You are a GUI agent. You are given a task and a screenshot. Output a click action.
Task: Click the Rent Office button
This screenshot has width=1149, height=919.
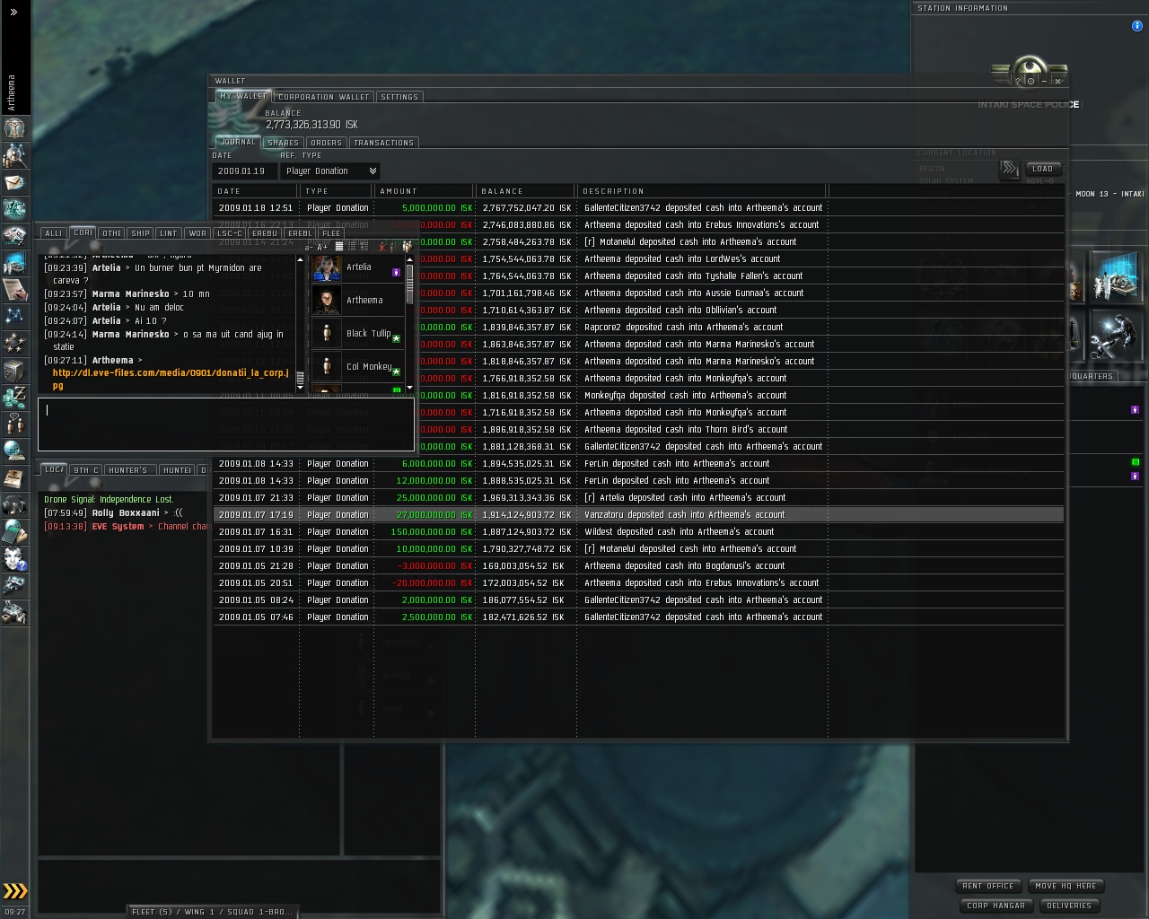pos(988,886)
